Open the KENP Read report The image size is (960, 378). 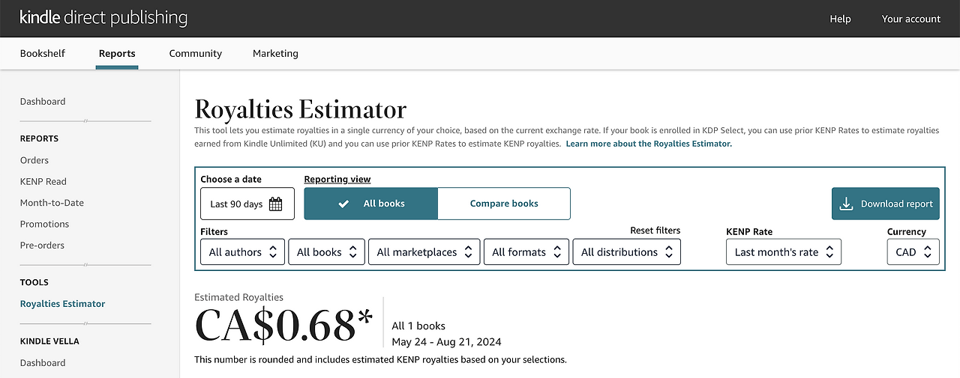click(43, 182)
